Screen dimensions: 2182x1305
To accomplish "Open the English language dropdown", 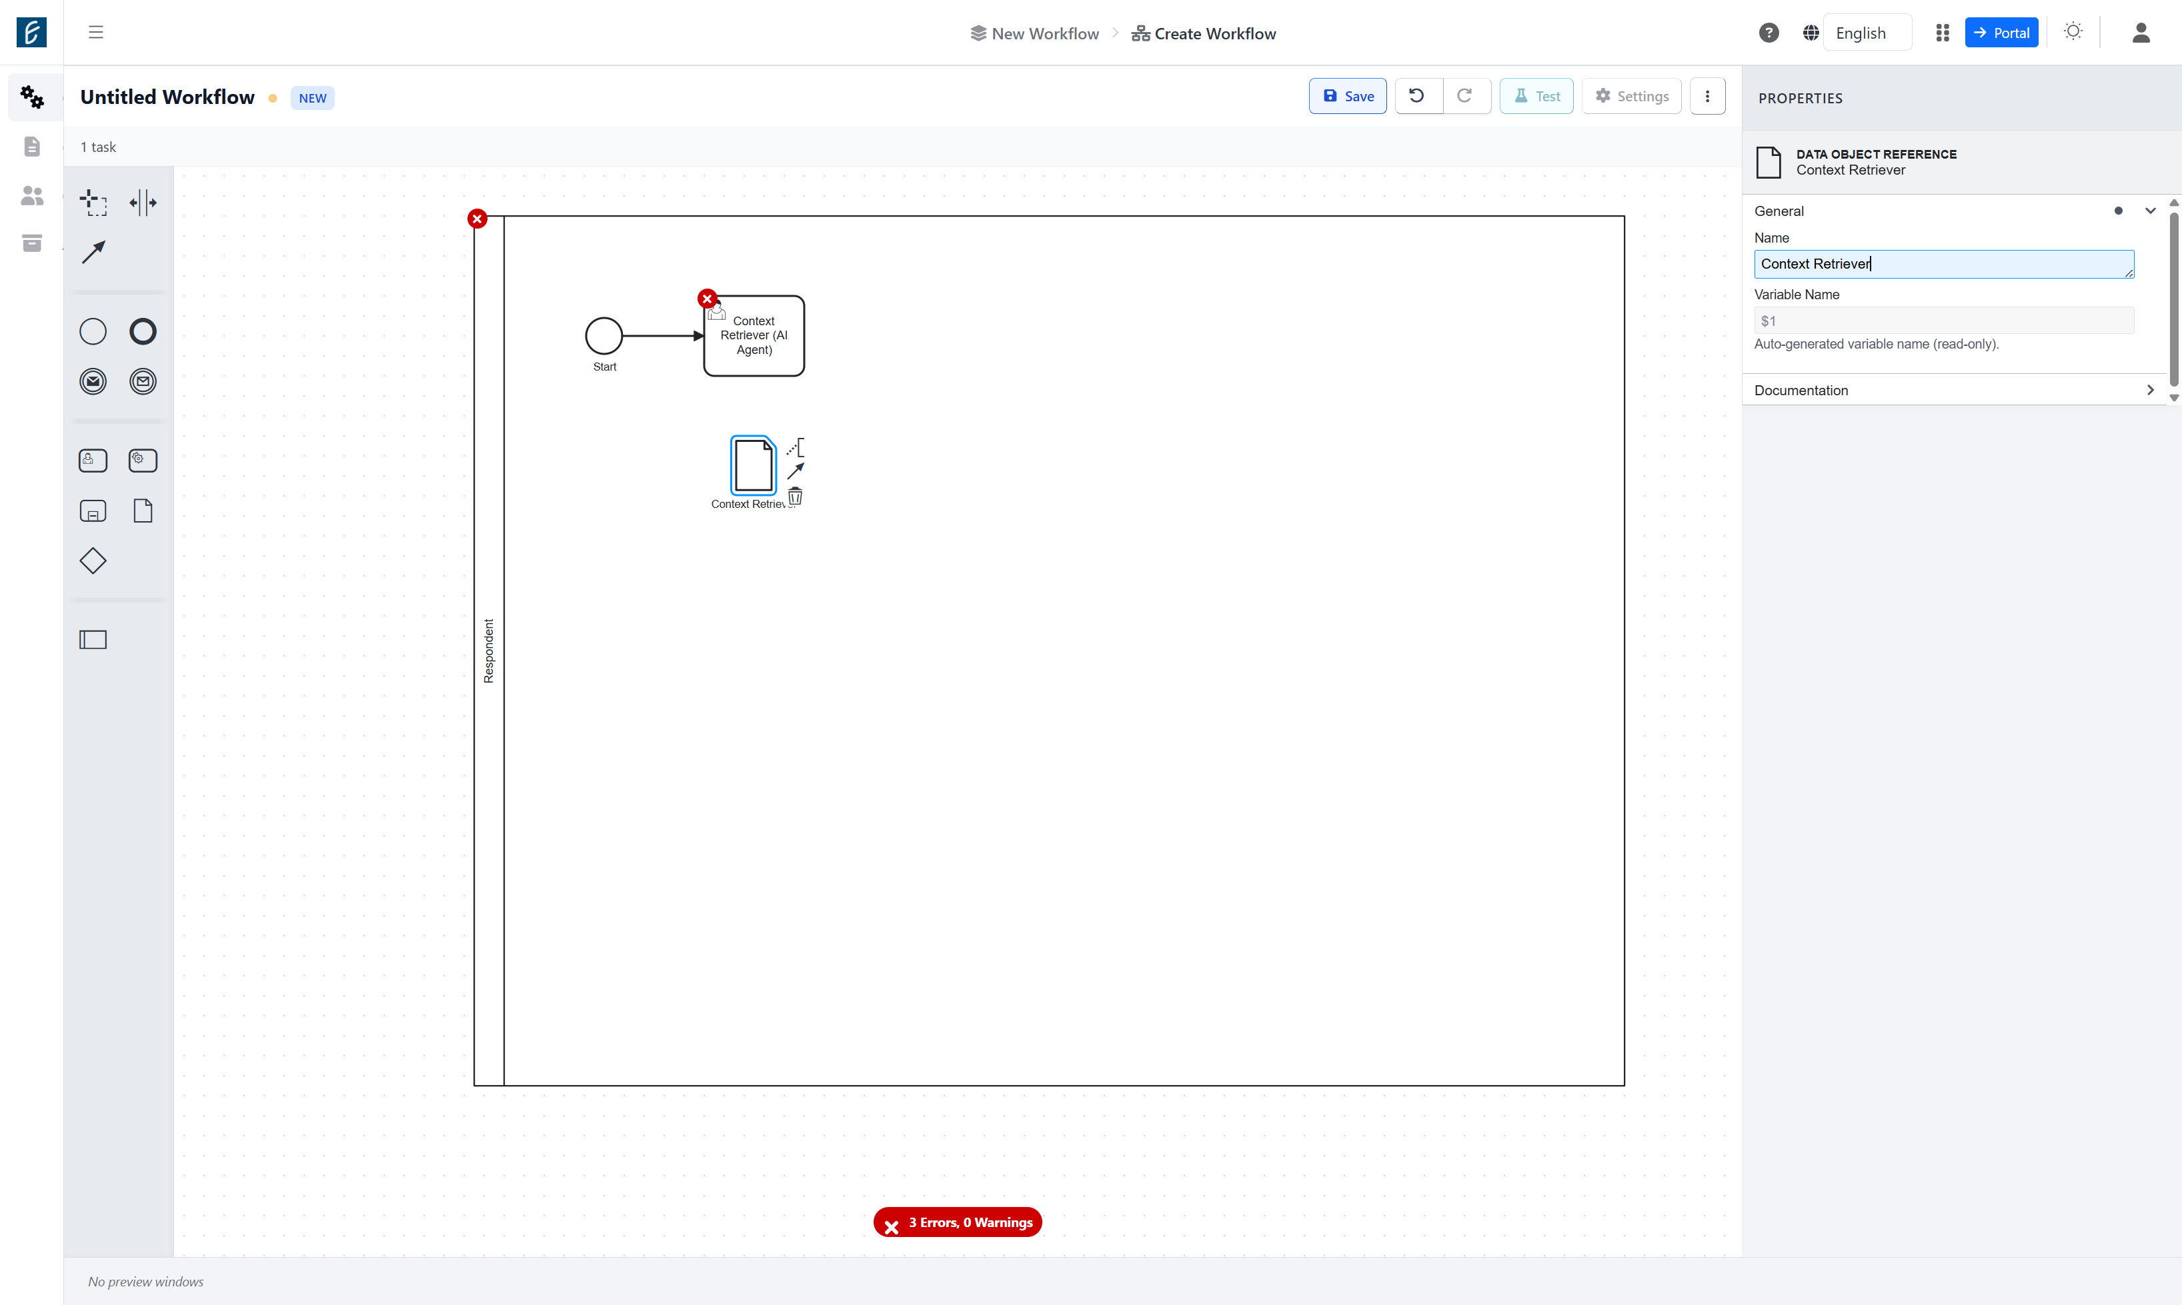I will 1867,33.
